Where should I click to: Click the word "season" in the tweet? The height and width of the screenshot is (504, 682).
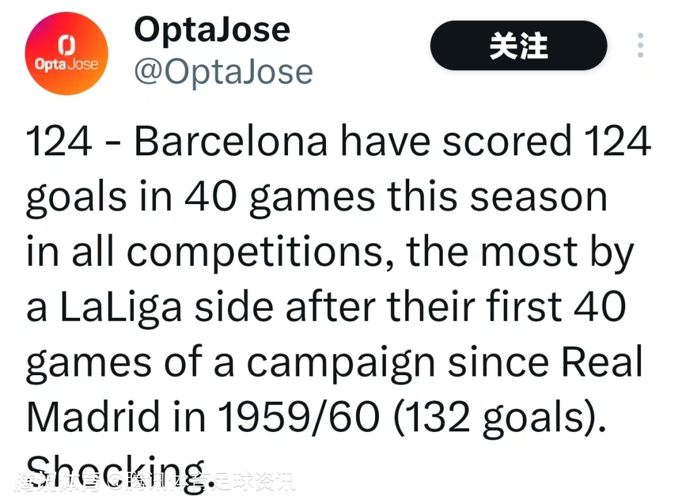pos(539,198)
